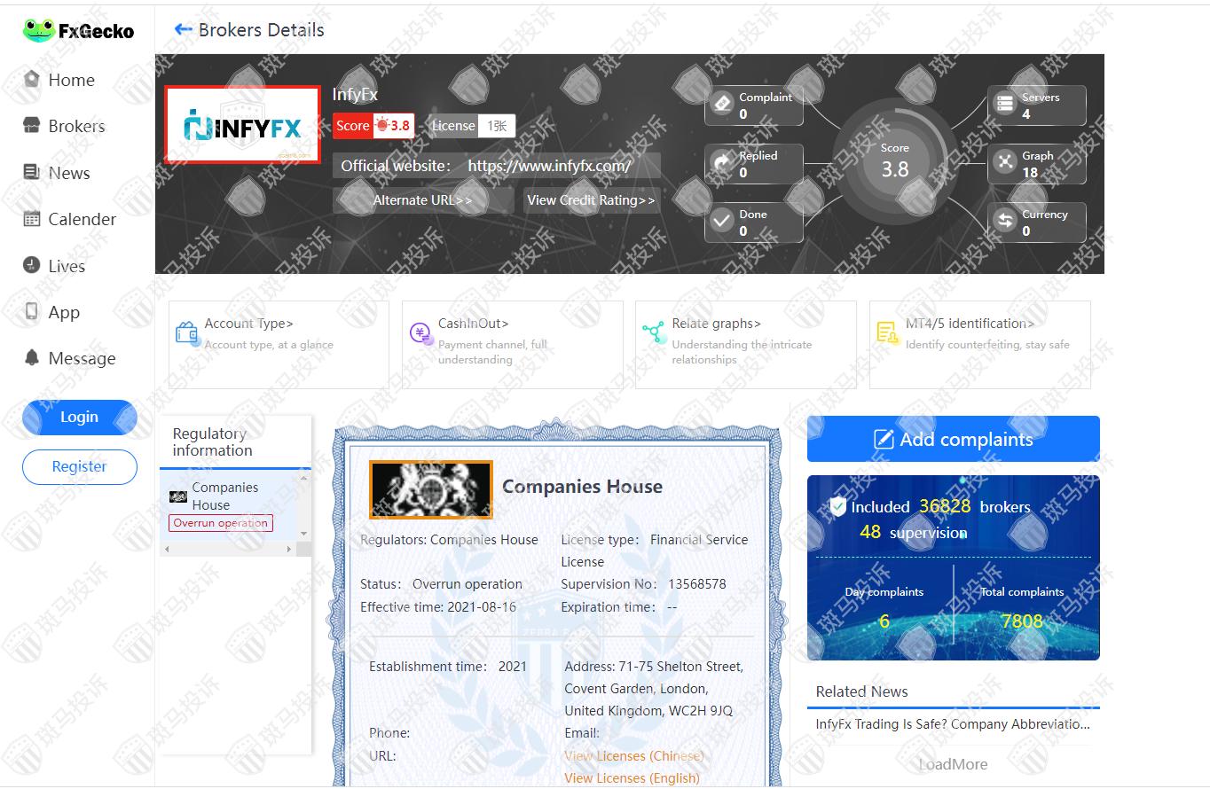This screenshot has width=1210, height=789.
Task: Click the Servers stack icon
Action: (1004, 105)
